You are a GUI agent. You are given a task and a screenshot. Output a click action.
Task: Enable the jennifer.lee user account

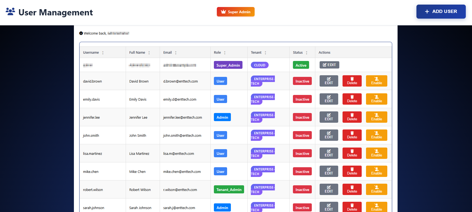point(376,117)
